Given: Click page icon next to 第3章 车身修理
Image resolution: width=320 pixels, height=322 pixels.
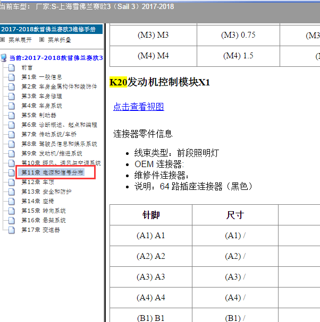Looking at the screenshot, I should click(x=12, y=96).
